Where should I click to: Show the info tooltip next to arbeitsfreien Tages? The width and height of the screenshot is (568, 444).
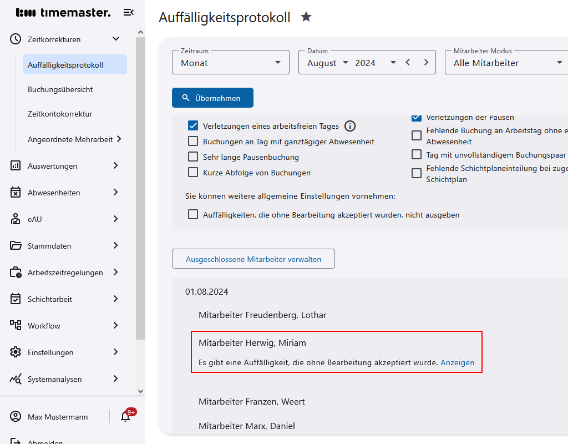tap(350, 126)
